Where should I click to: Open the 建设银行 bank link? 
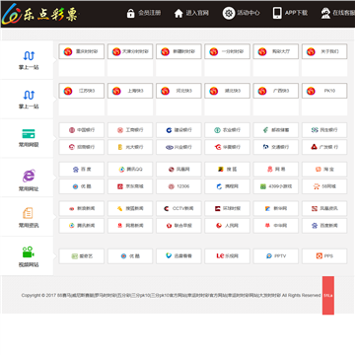[x=178, y=130]
